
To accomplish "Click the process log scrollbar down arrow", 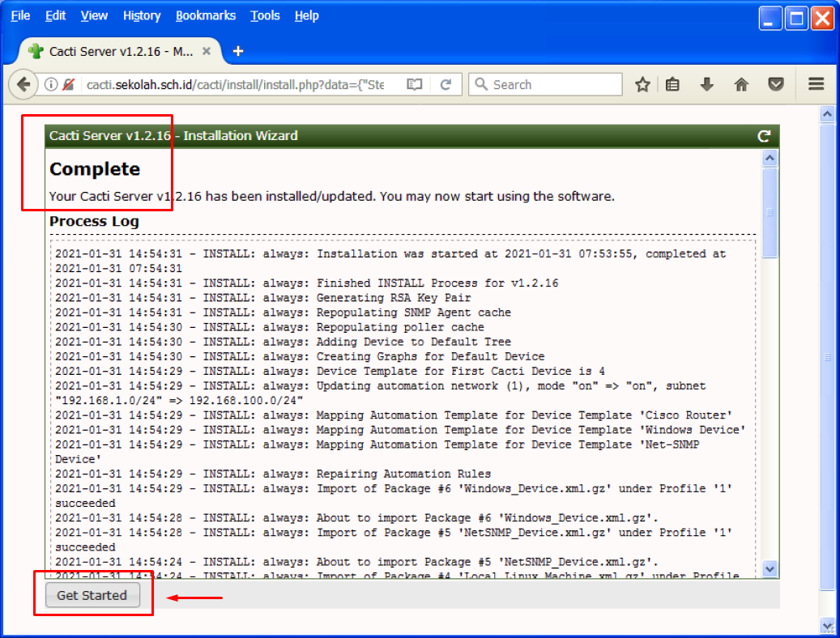I will [770, 569].
